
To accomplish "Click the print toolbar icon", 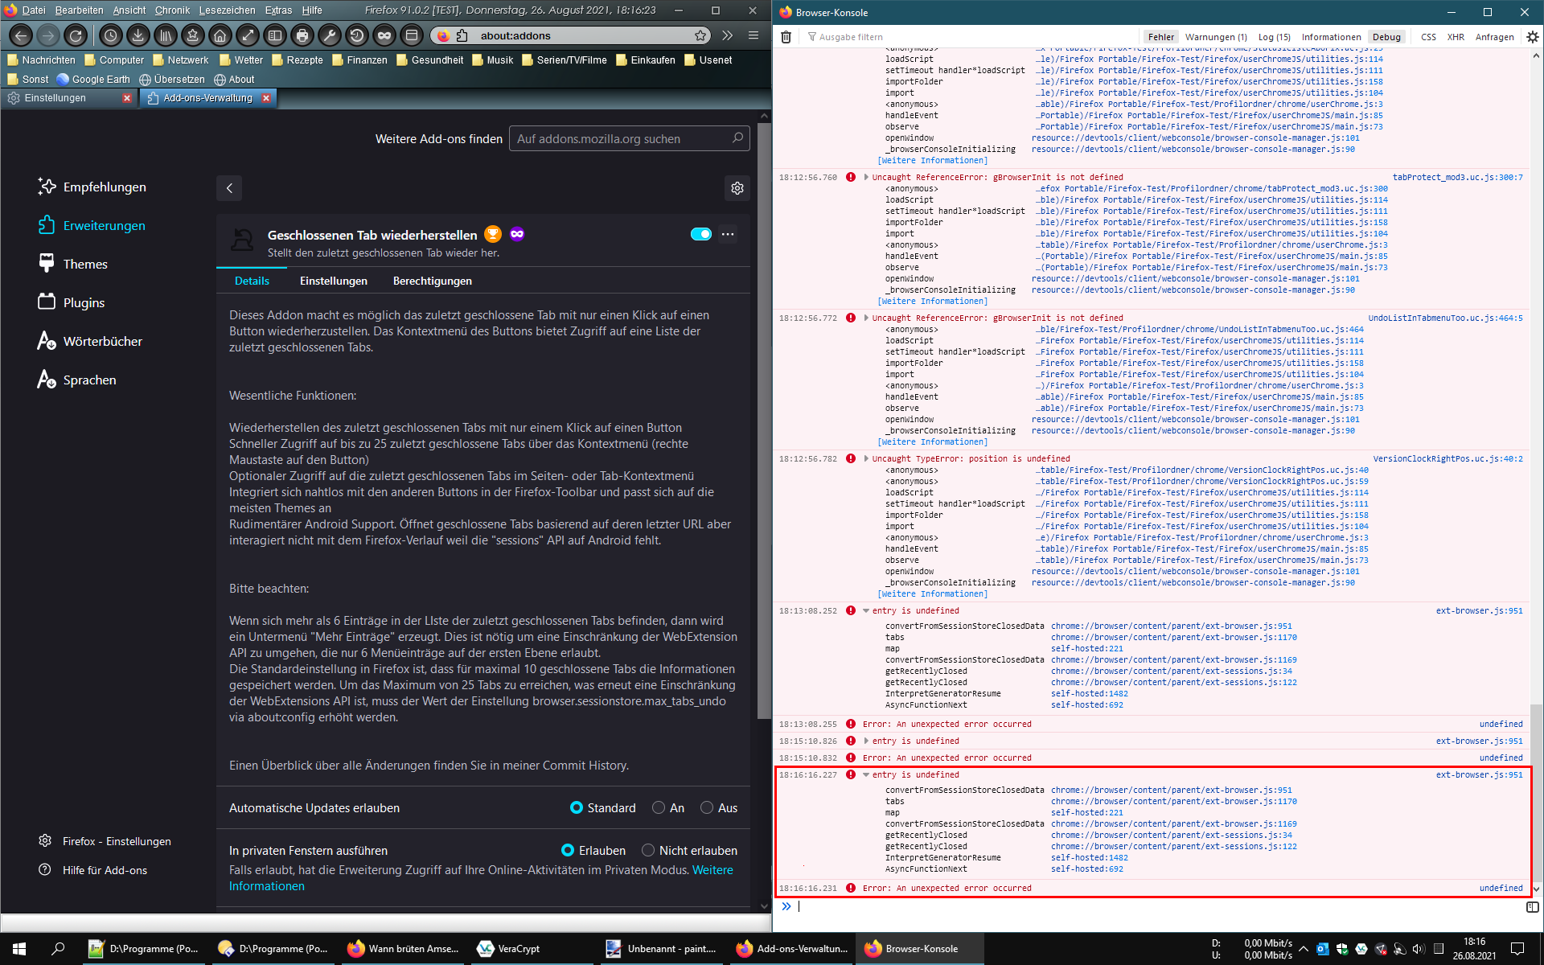I will coord(302,35).
